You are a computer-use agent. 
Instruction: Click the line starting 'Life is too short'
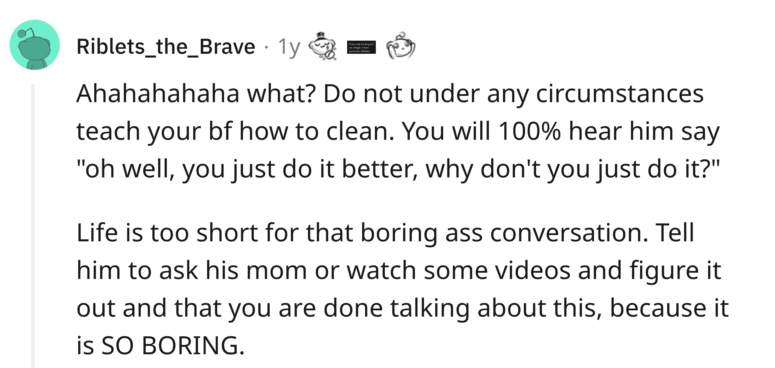pos(385,232)
